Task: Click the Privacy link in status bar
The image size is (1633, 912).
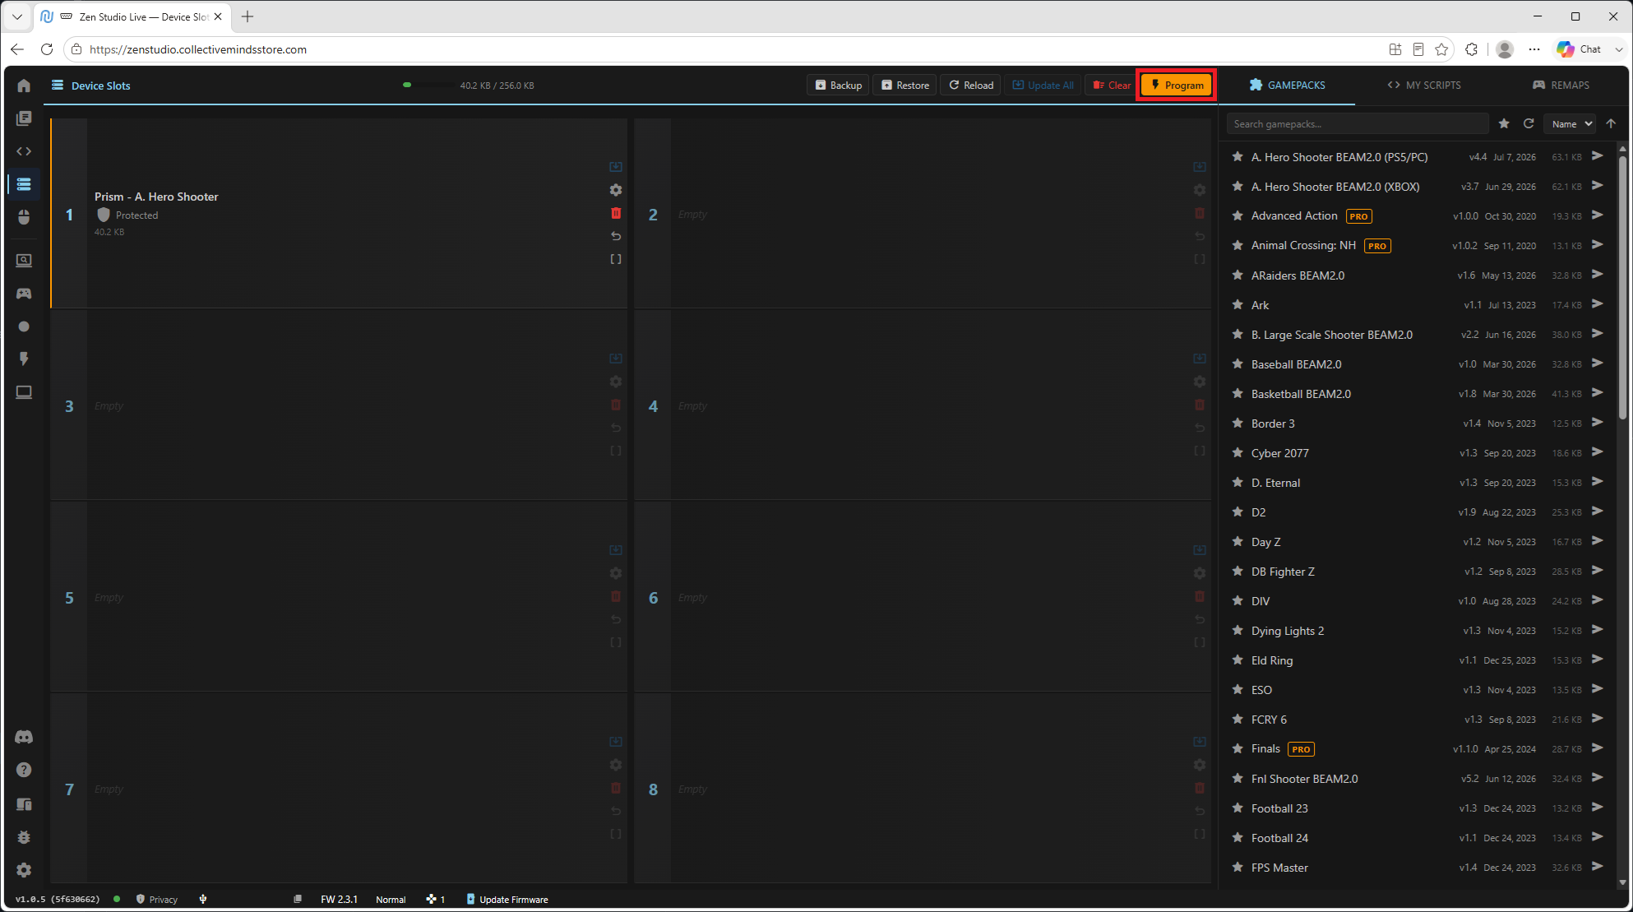Action: point(156,899)
